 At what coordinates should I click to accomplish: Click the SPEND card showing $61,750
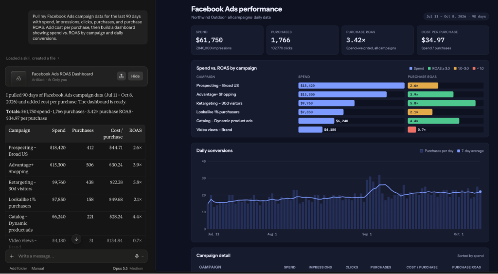227,40
